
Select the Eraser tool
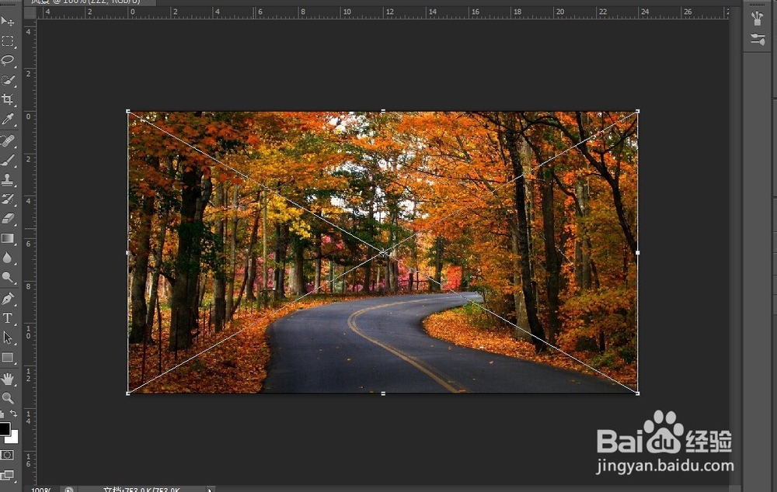[8, 218]
